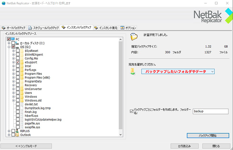233x150 pixels.
Task: Switch to the オートバックアップ tab
Action: pyautogui.click(x=13, y=28)
